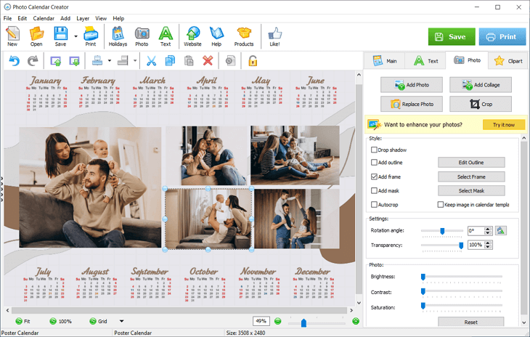Expand the bring-forward layer dropdown arrow
Screen dimensions: 530x337
click(x=108, y=61)
